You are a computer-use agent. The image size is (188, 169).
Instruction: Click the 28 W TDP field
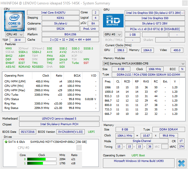18,40
